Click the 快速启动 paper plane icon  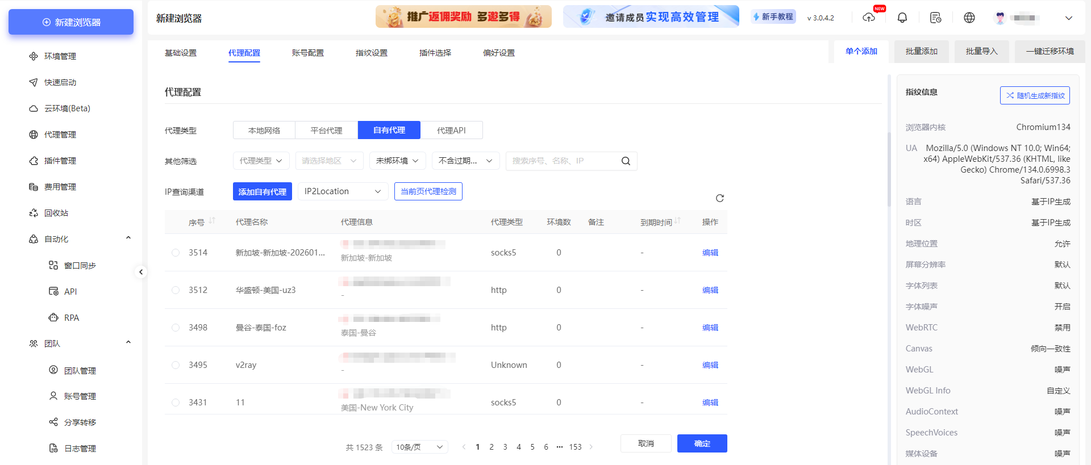point(34,82)
